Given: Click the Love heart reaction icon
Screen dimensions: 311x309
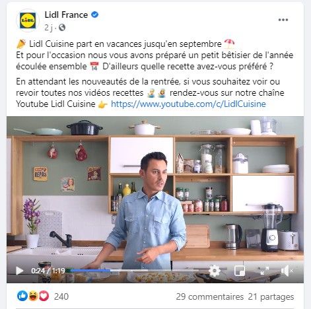Looking at the screenshot, I should point(44,296).
